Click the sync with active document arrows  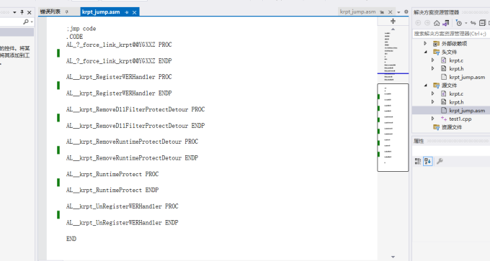click(473, 23)
